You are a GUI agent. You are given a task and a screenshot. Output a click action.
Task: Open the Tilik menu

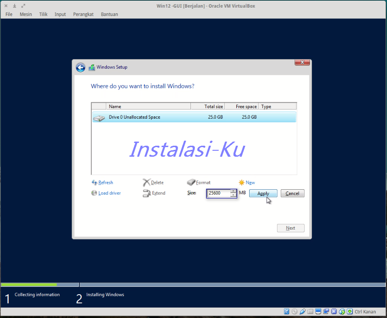coord(43,14)
